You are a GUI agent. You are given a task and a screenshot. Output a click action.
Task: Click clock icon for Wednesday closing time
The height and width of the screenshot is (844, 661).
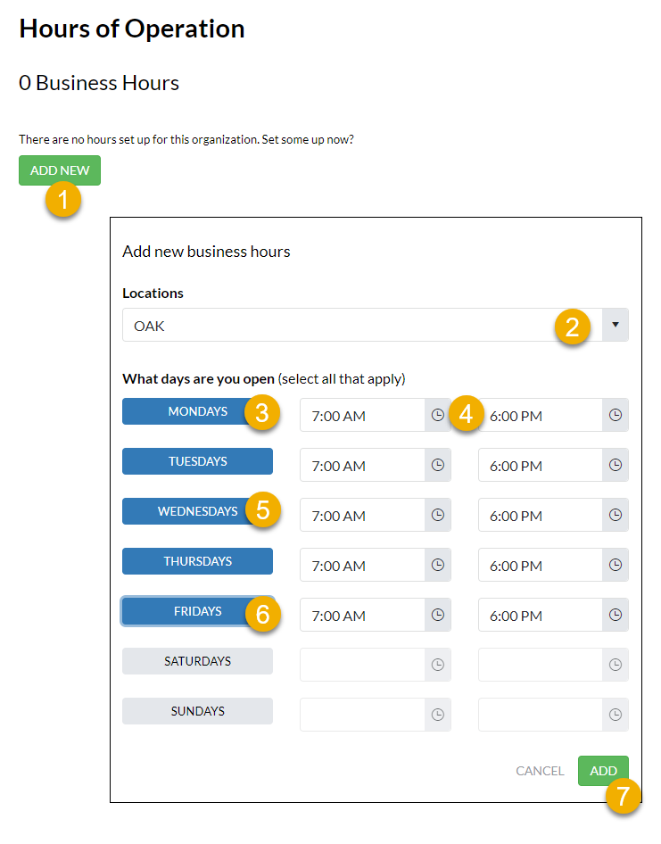click(x=616, y=515)
